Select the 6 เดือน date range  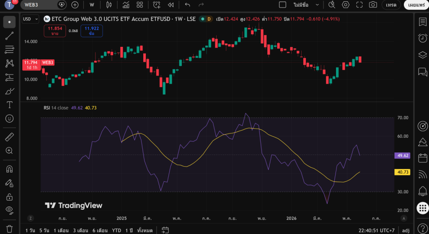pyautogui.click(x=100, y=231)
